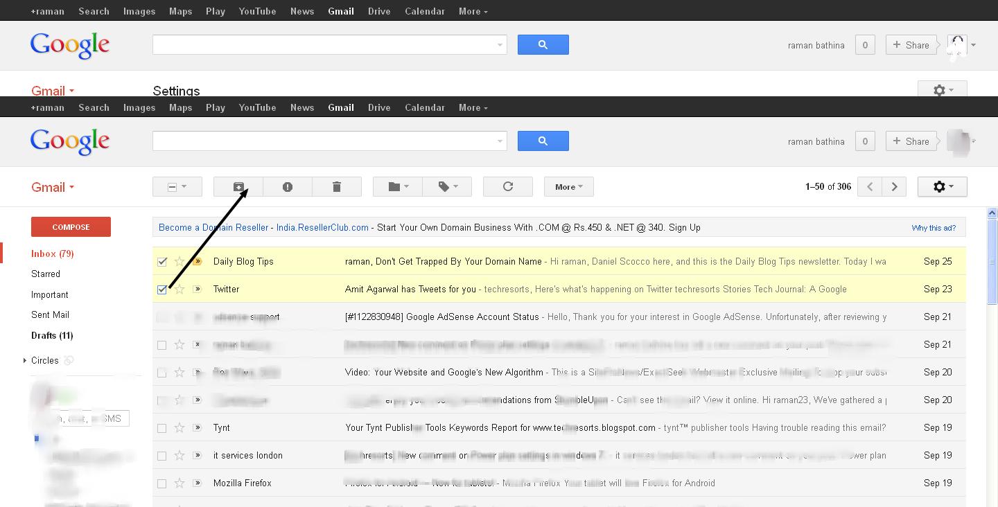The height and width of the screenshot is (507, 998).
Task: Open News from the Settings page black bar
Action: coord(302,11)
